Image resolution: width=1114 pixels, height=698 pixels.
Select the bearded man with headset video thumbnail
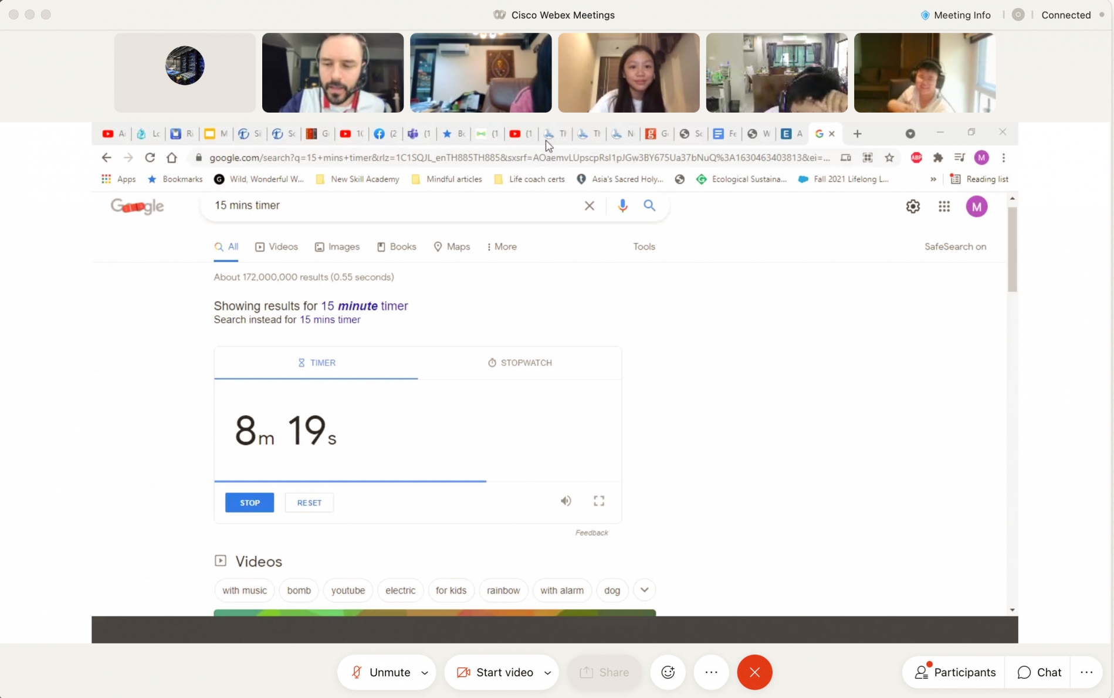(333, 73)
